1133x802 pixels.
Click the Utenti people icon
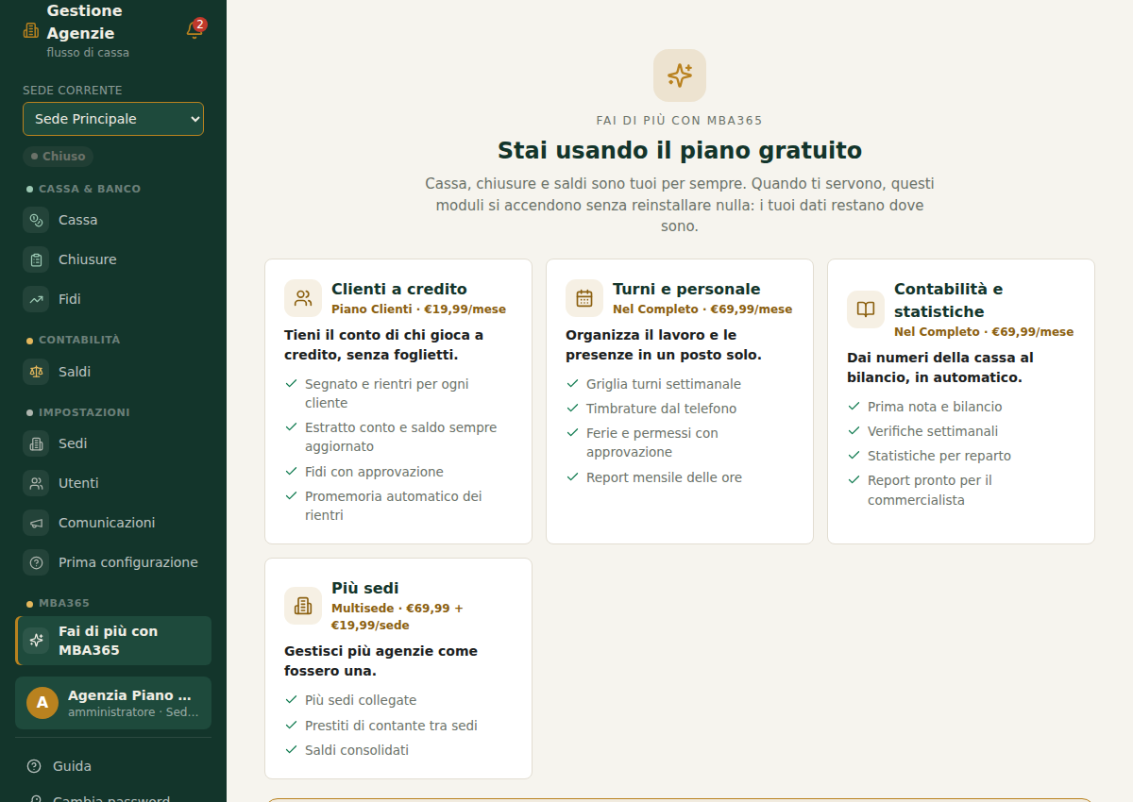click(36, 483)
